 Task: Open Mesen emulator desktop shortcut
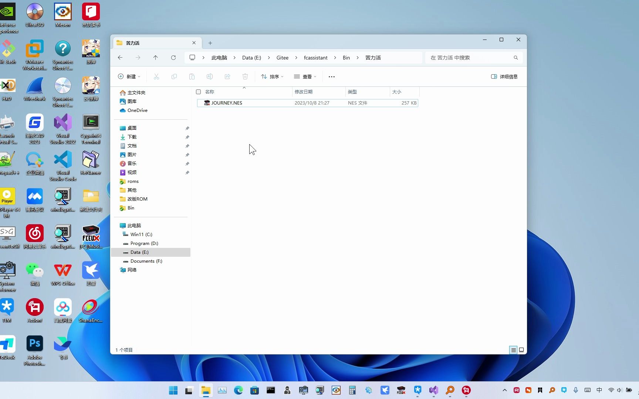[63, 15]
